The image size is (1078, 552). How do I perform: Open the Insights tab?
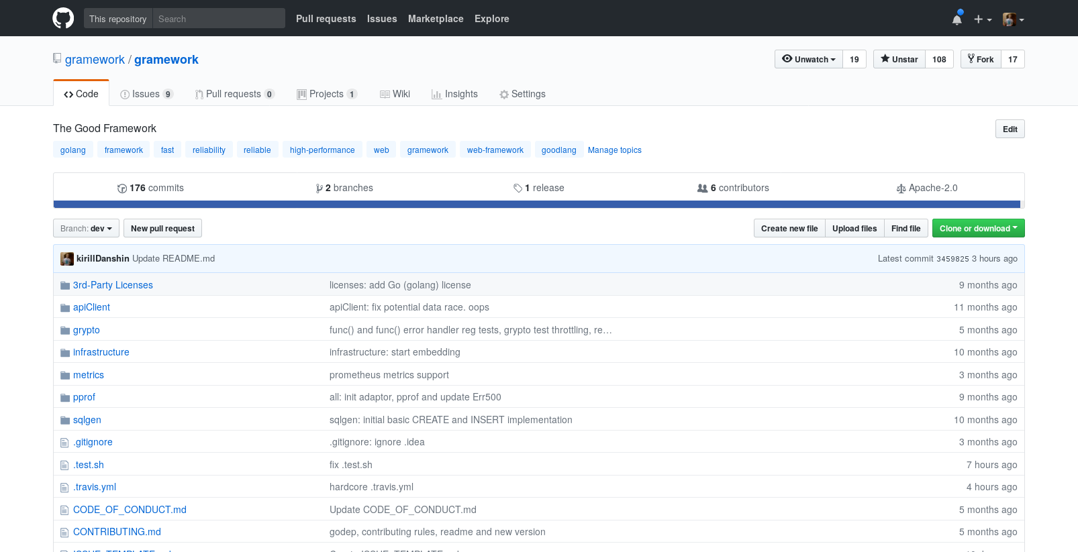pyautogui.click(x=454, y=94)
